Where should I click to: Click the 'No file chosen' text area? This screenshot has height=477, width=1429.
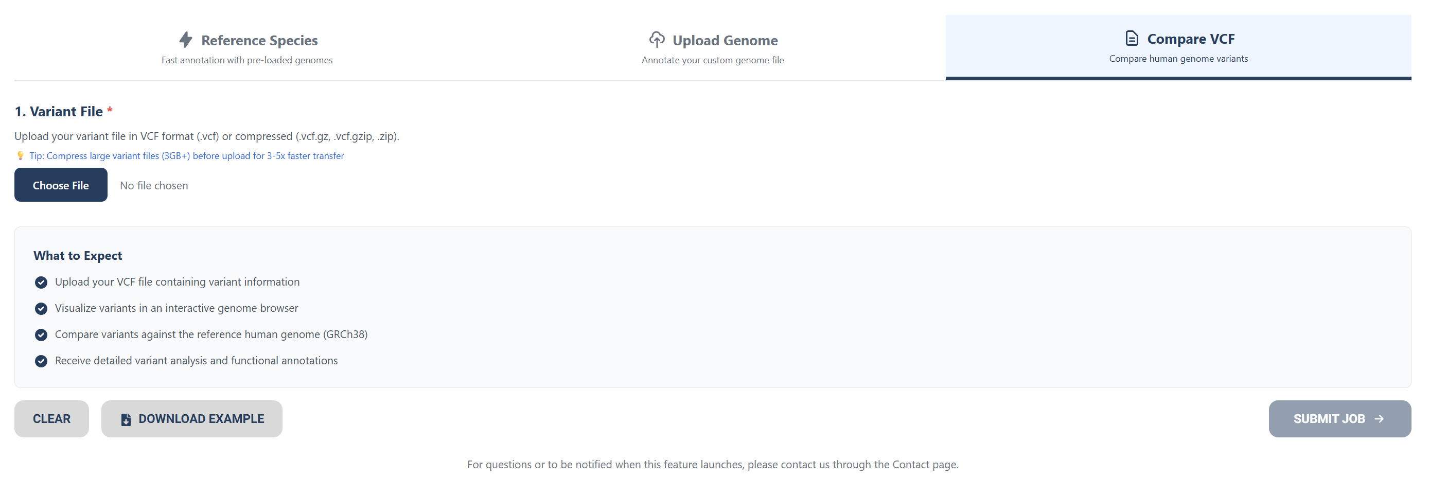click(x=154, y=185)
